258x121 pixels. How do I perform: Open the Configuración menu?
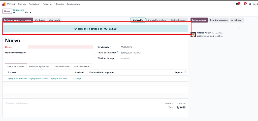73,4
